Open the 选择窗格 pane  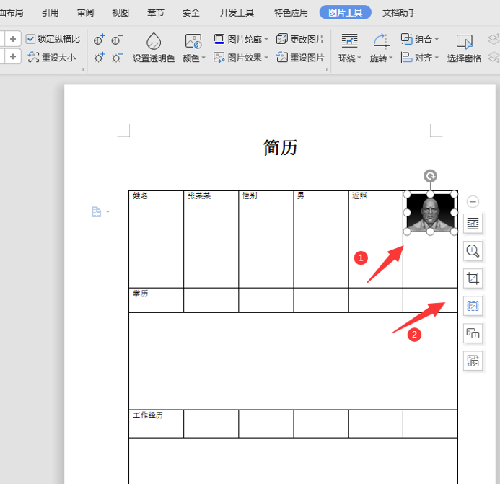click(x=464, y=48)
